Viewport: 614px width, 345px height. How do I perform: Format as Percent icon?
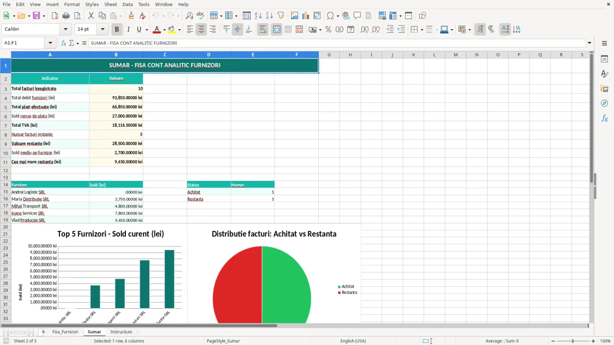pyautogui.click(x=328, y=30)
